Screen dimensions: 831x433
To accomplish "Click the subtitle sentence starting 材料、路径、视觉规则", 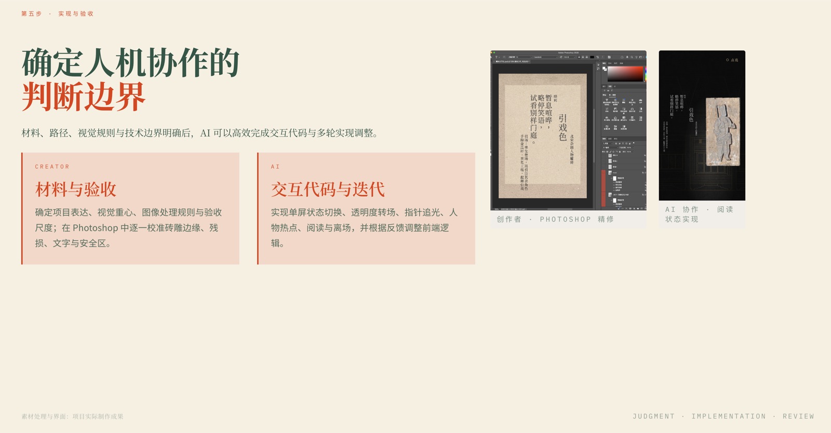I will tap(200, 133).
